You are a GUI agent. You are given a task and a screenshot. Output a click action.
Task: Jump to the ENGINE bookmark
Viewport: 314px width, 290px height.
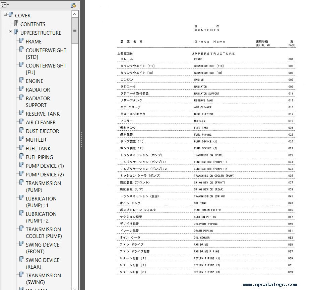coord(35,81)
